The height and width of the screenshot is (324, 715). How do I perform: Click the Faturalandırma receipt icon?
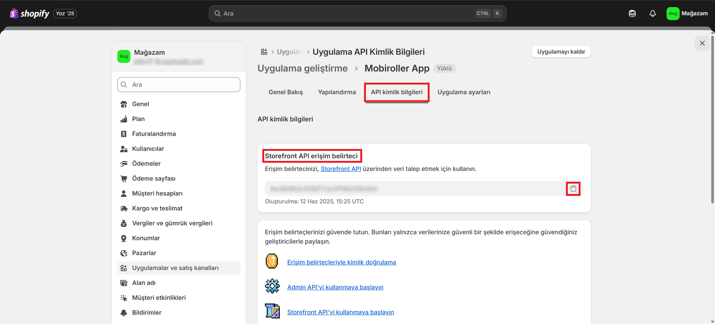point(124,134)
